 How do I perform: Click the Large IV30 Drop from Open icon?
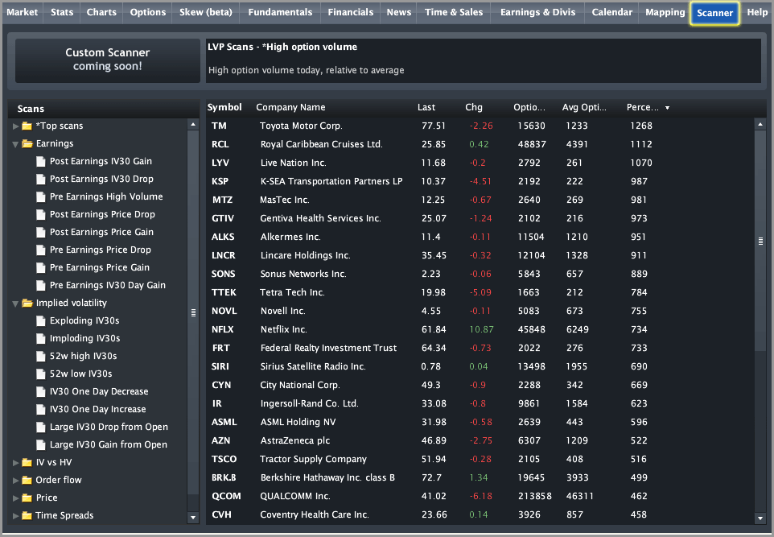click(41, 427)
